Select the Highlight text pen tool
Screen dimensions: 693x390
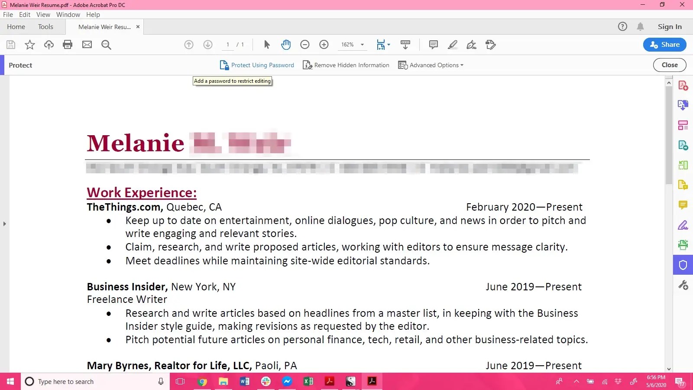[453, 45]
